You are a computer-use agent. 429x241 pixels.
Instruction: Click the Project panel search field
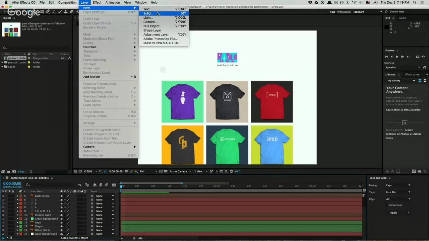click(x=37, y=48)
